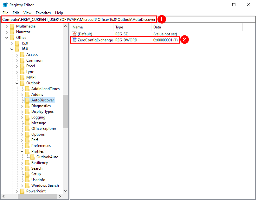Select the AutoDiscover folder icon
Viewport: 256px width, 200px height.
coord(28,100)
